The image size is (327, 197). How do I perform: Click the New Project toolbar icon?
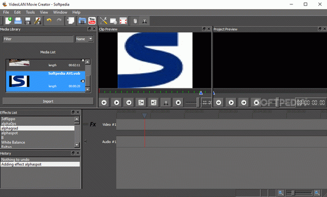click(x=8, y=21)
